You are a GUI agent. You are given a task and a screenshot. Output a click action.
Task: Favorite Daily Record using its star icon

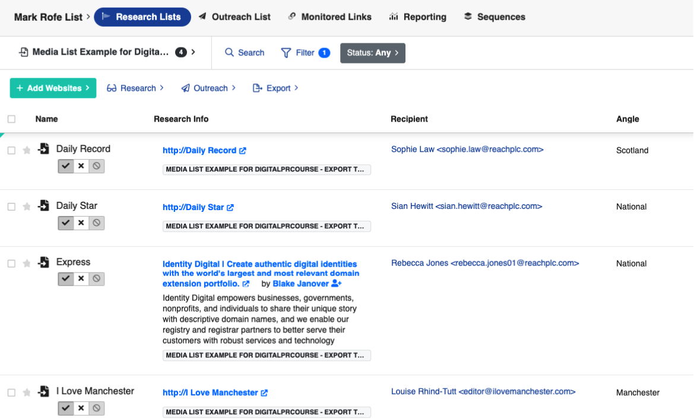[x=26, y=150]
